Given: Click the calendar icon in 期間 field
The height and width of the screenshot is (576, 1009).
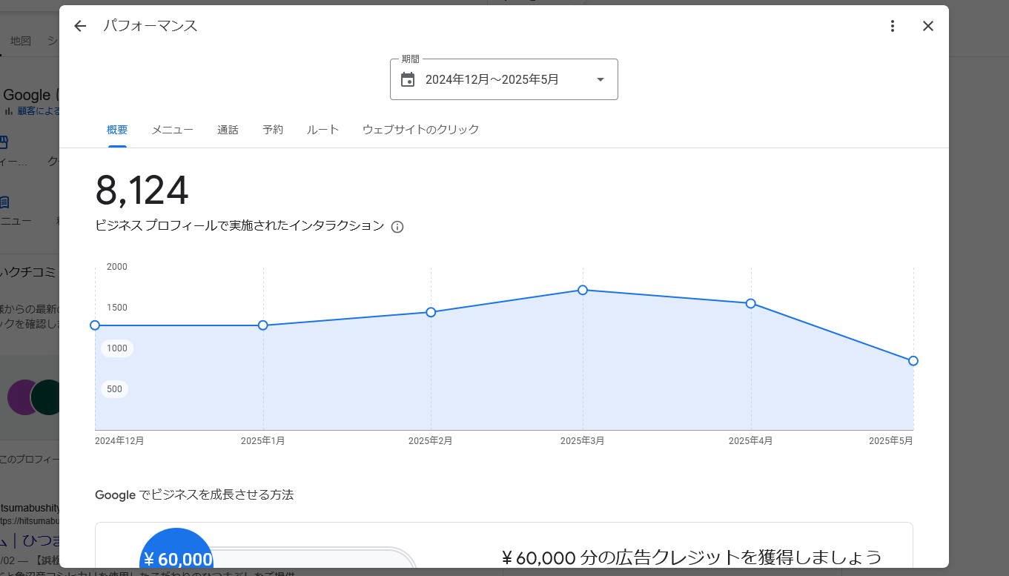Looking at the screenshot, I should point(408,79).
